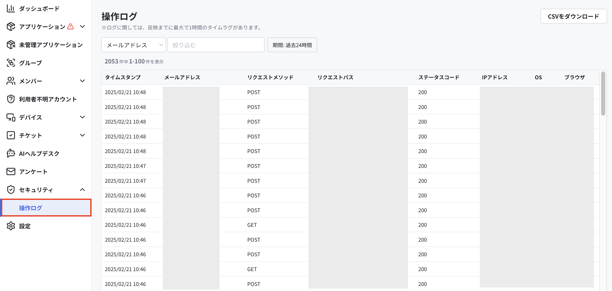Click the Security shield icon
Screen dimensions: 612x291
point(11,190)
